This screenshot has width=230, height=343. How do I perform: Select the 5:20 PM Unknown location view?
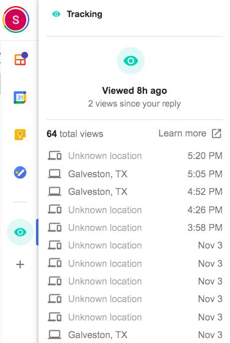pyautogui.click(x=135, y=156)
